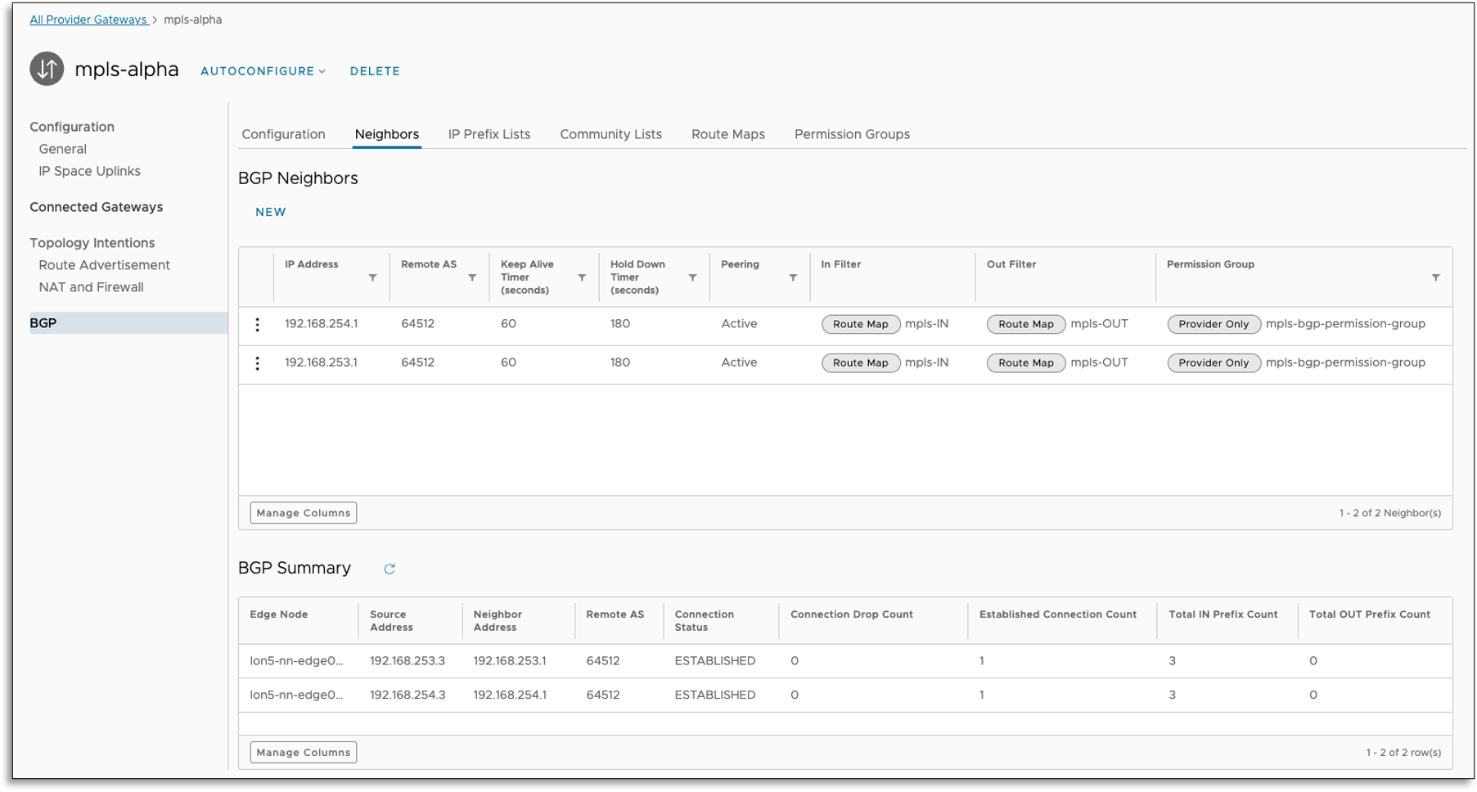The height and width of the screenshot is (792, 1477).
Task: Click the IP Address column filter icon
Action: pyautogui.click(x=372, y=278)
